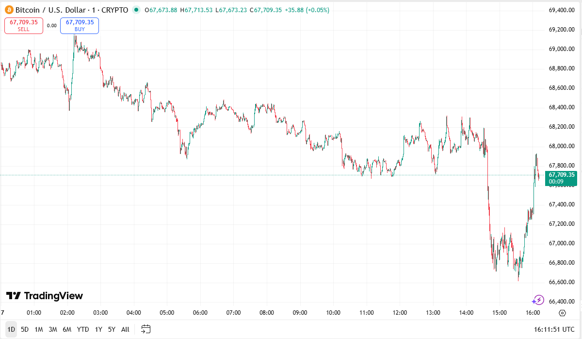This screenshot has width=582, height=339.
Task: Select the 1Y time range
Action: coord(98,329)
